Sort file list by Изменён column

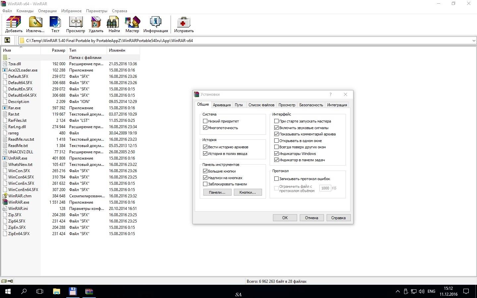click(x=124, y=50)
